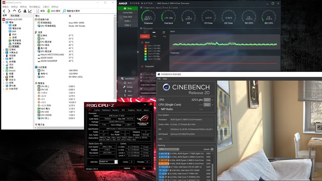
Task: Click the green BIOS update arrow
Action: [x=49, y=11]
